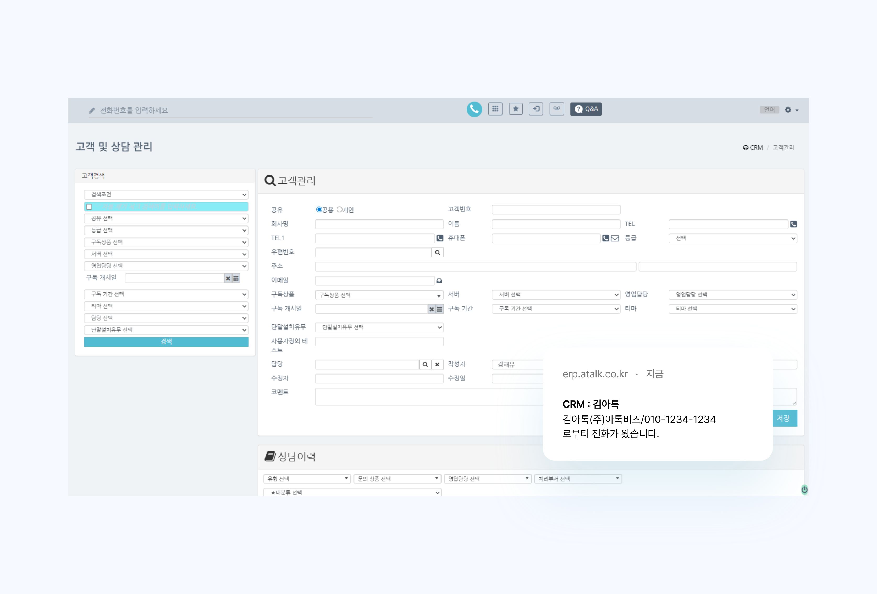Open calendar icon for 구독 개시일 in search panel

coord(236,278)
